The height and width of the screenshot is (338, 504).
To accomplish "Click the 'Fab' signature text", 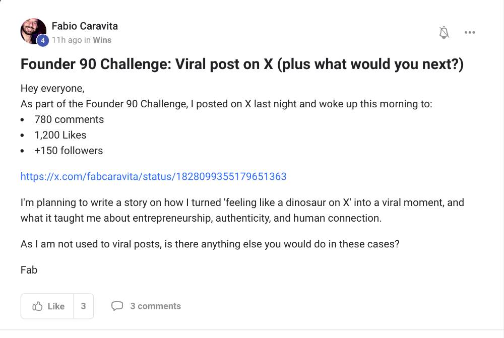I will (29, 270).
